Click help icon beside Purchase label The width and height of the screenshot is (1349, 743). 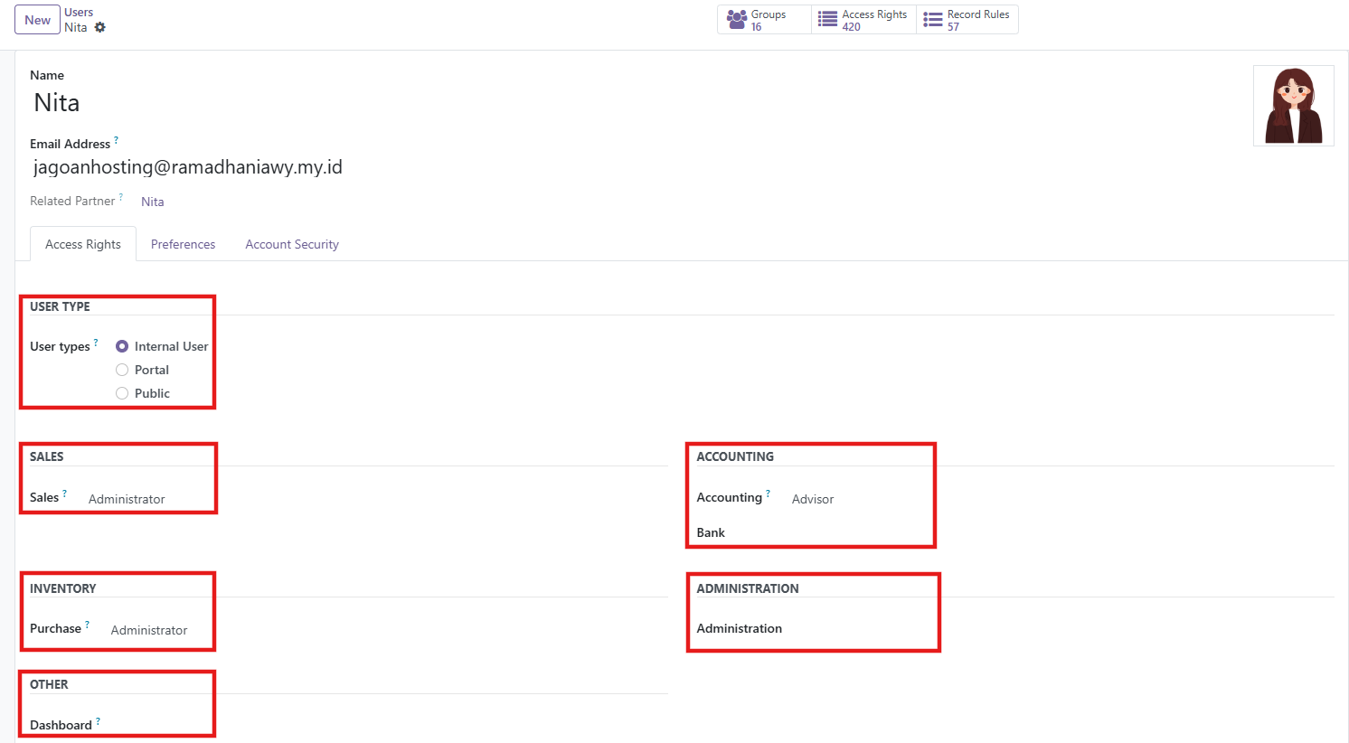(x=88, y=625)
